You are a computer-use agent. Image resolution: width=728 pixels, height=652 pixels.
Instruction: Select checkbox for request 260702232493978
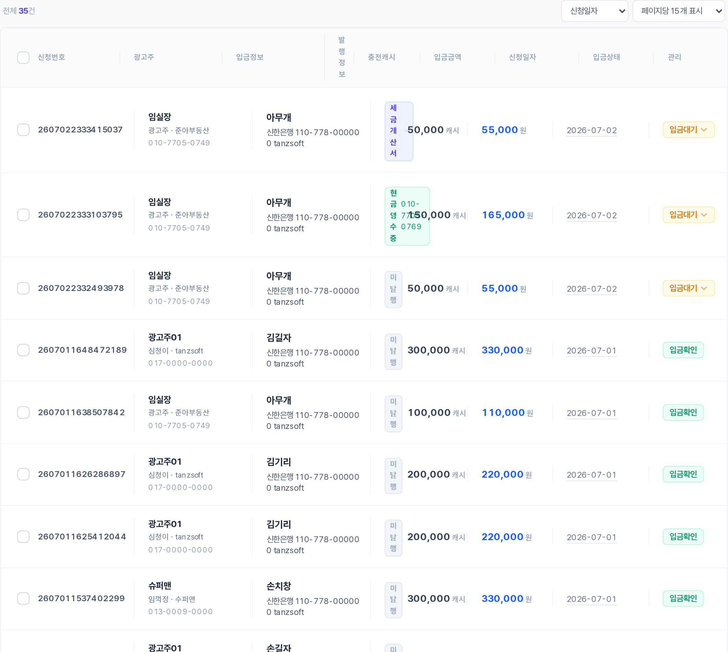click(x=23, y=288)
